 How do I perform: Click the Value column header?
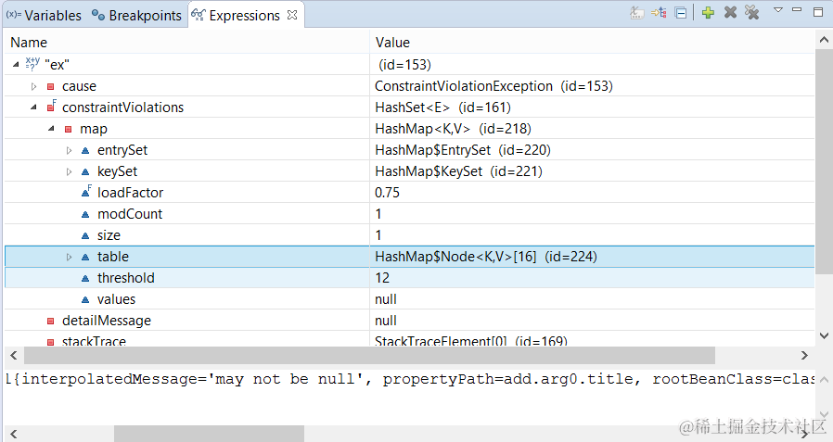(593, 43)
